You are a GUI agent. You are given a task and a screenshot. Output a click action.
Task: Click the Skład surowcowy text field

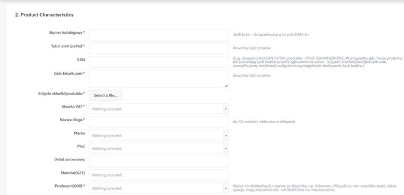158,162
